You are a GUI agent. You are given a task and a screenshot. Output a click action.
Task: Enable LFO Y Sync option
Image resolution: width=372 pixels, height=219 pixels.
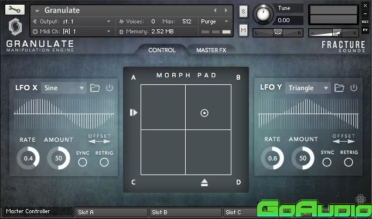[327, 162]
